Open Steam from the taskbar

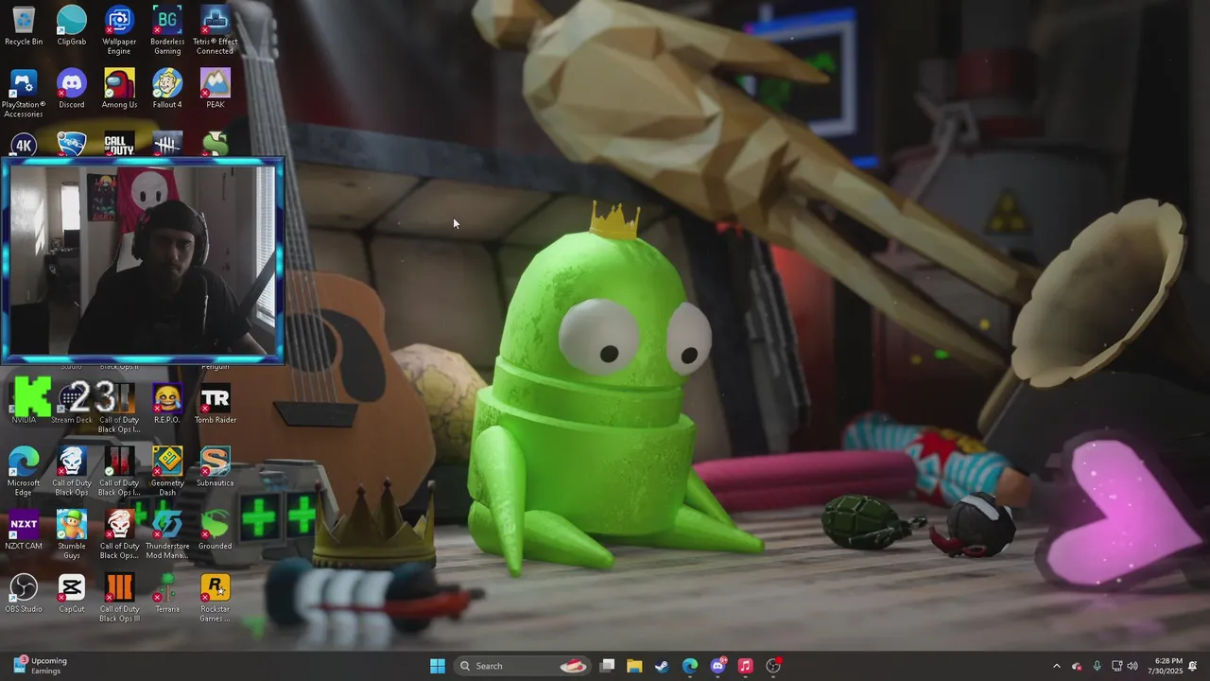pyautogui.click(x=662, y=666)
